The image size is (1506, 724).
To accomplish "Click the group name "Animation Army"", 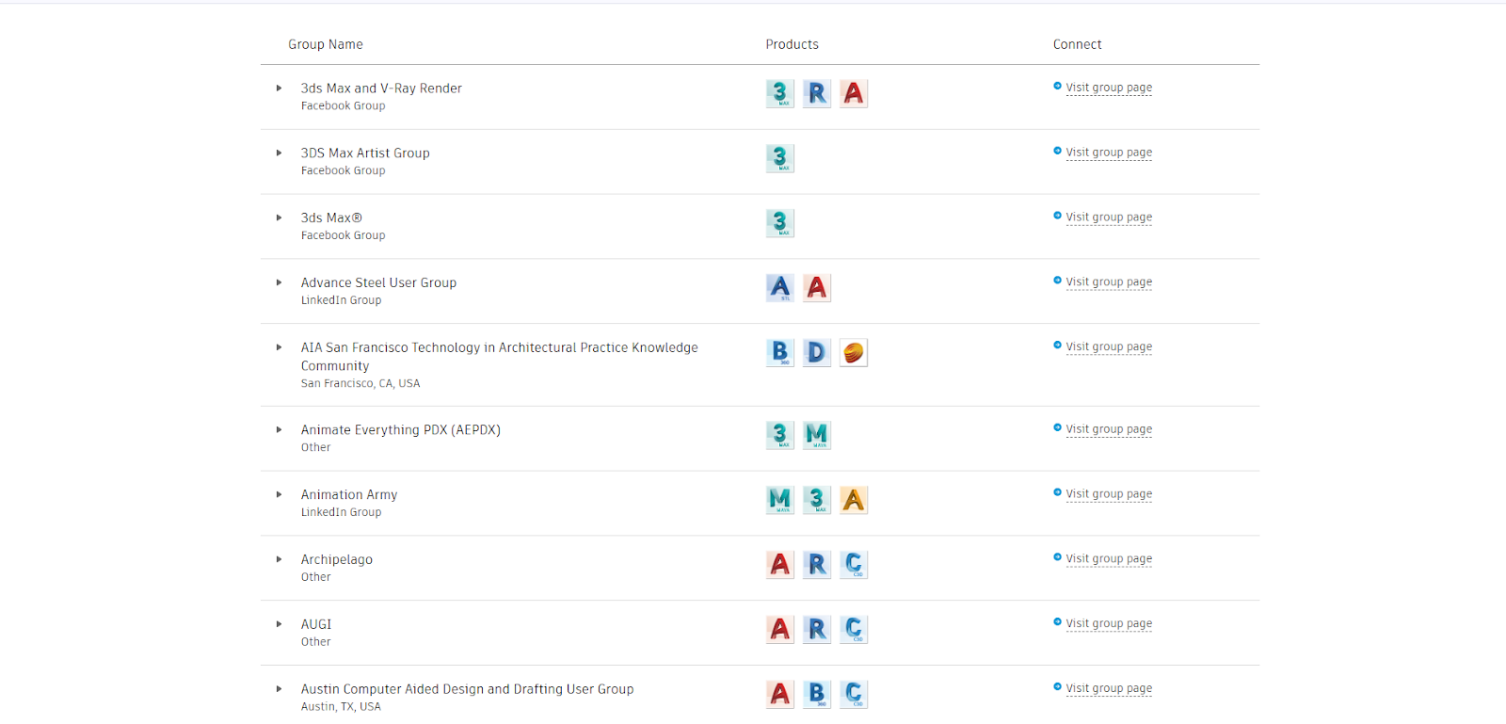I will pos(349,495).
